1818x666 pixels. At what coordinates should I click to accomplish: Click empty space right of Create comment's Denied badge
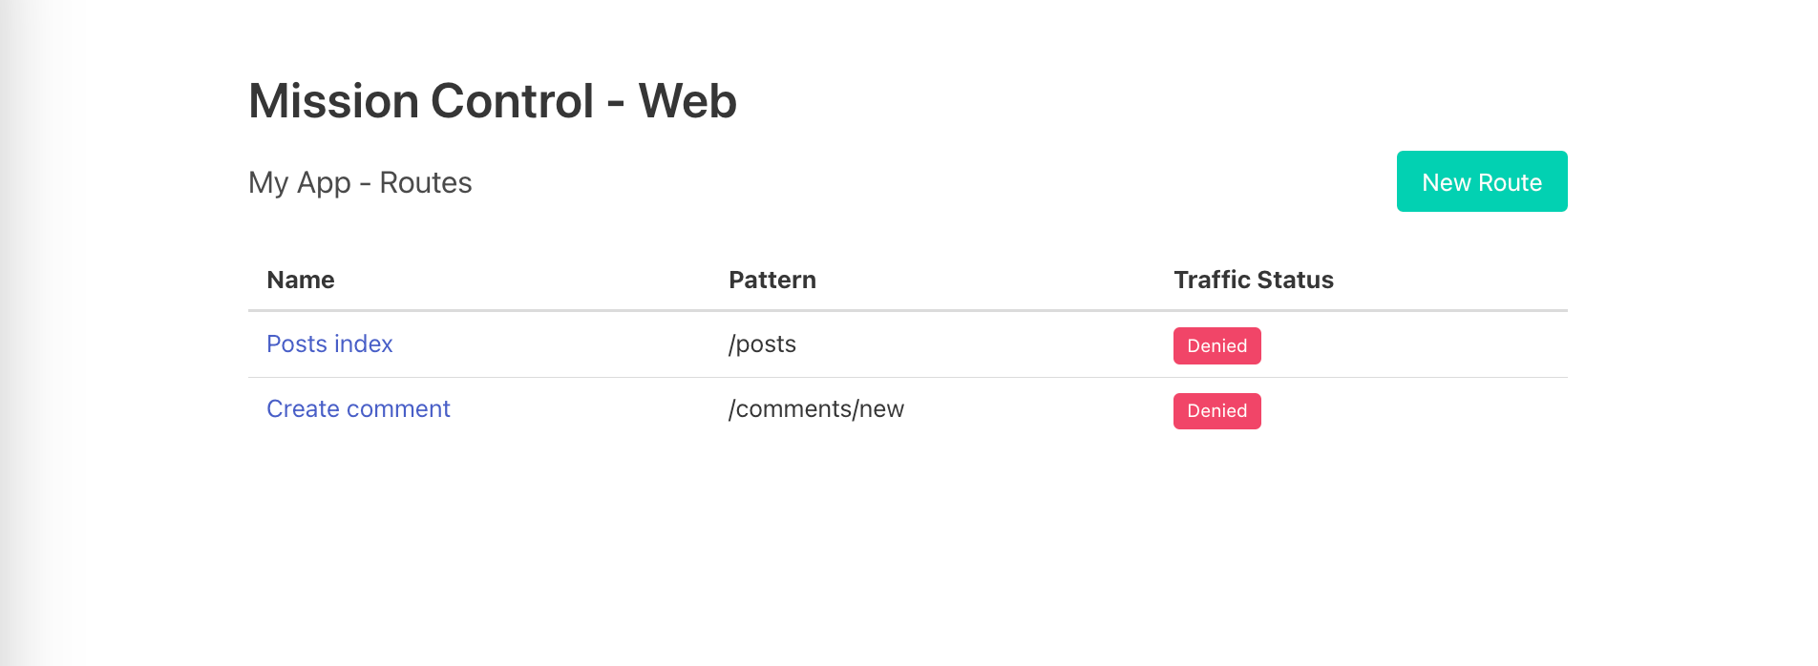coord(1413,410)
